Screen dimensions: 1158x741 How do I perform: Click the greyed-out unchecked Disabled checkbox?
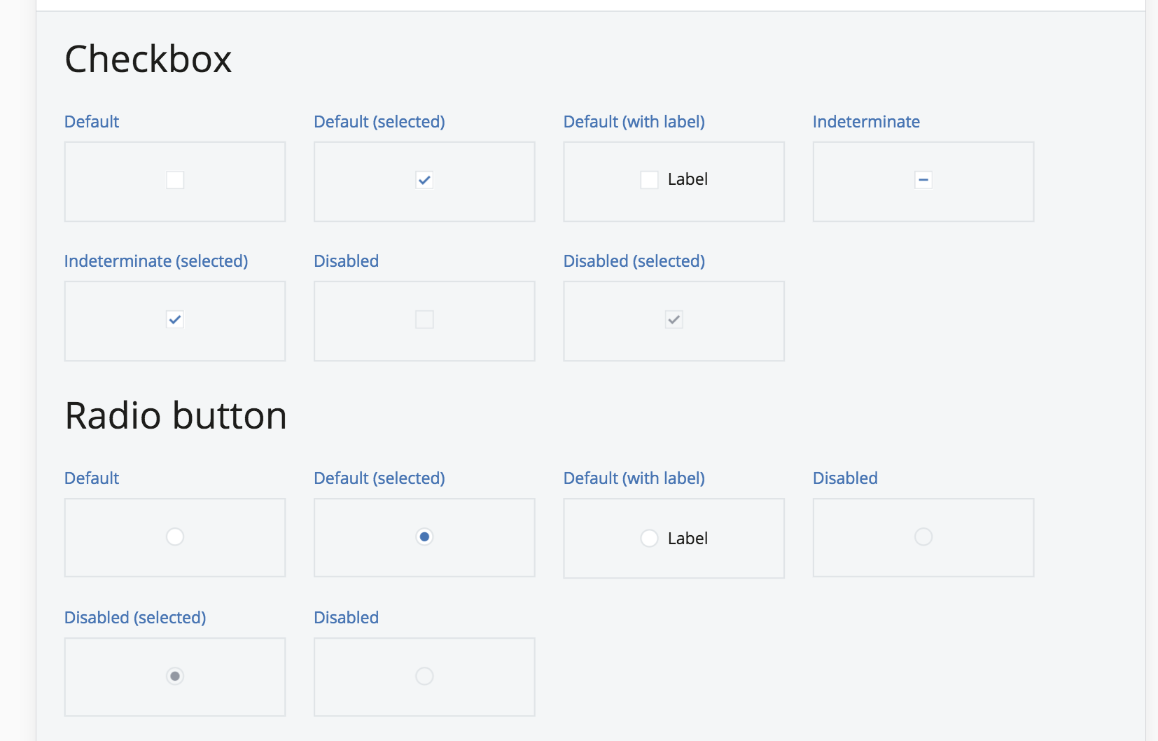424,319
